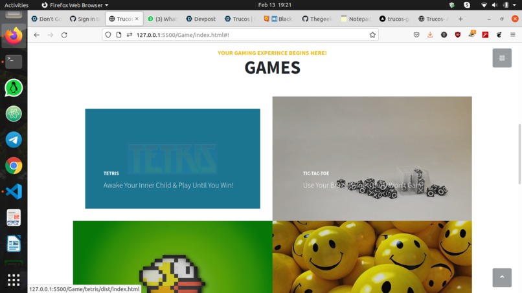The image size is (522, 293).
Task: Open the document viewer app in dock
Action: 14,217
